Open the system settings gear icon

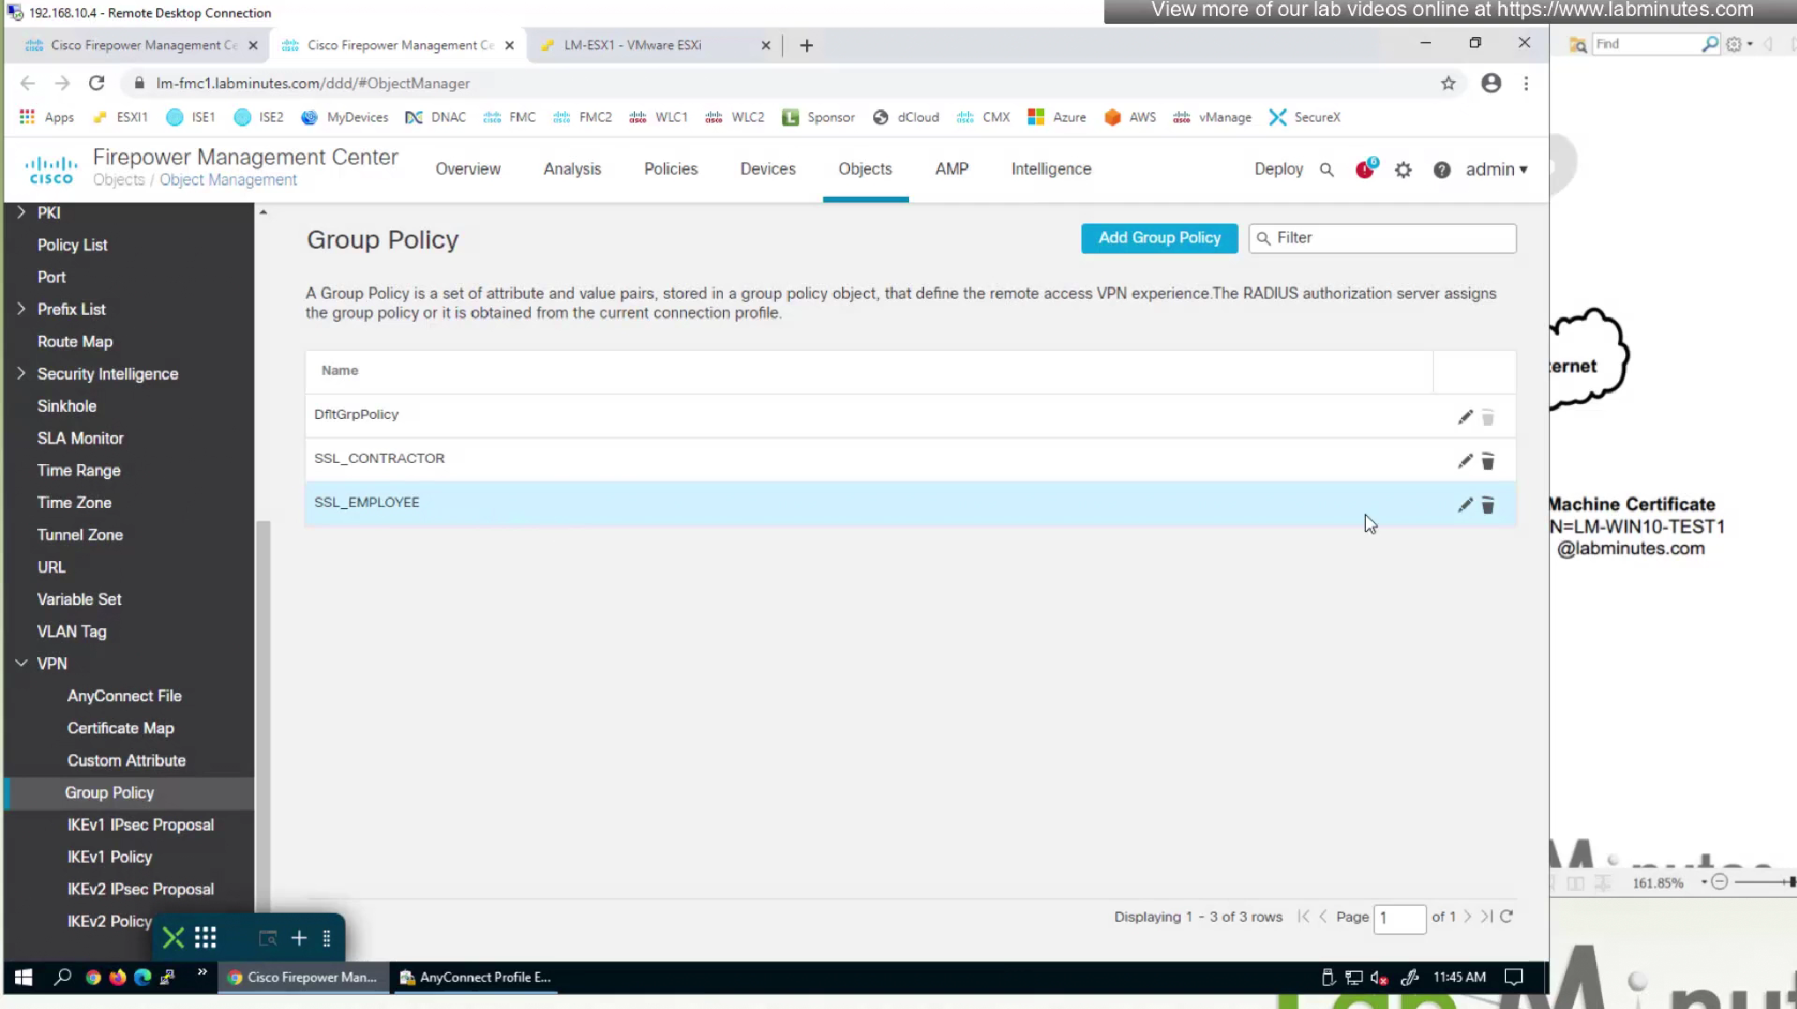(x=1403, y=169)
